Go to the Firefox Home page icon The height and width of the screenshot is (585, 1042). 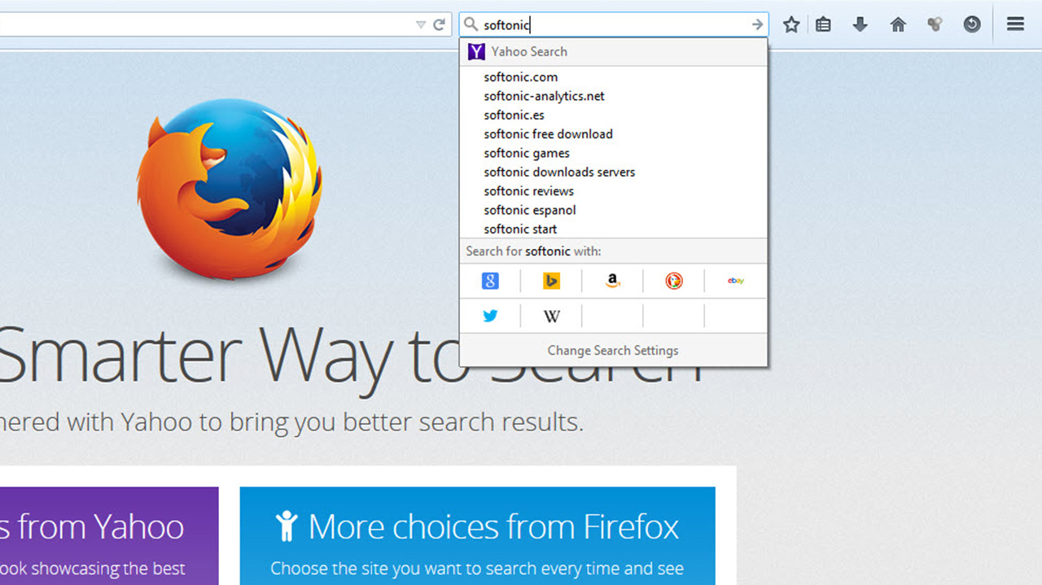tap(898, 24)
